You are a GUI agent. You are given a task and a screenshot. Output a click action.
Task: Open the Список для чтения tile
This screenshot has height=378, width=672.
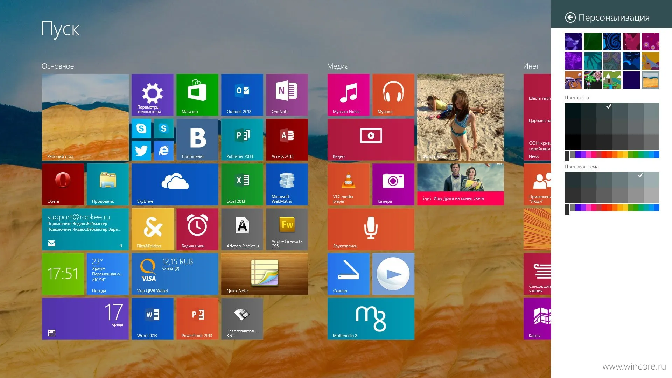click(537, 274)
